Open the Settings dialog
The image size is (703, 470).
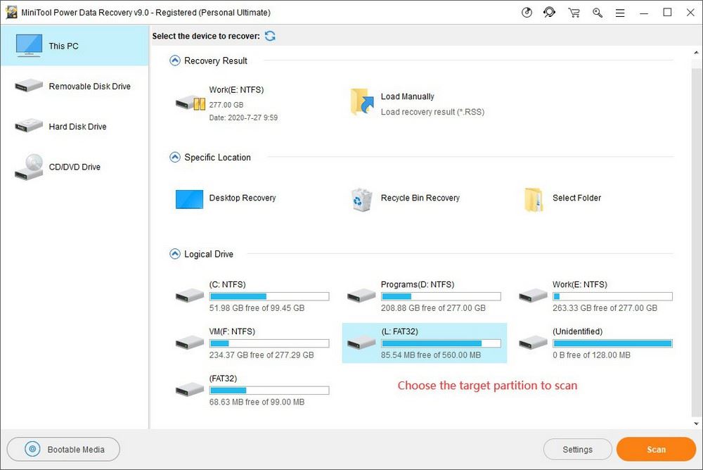point(577,449)
